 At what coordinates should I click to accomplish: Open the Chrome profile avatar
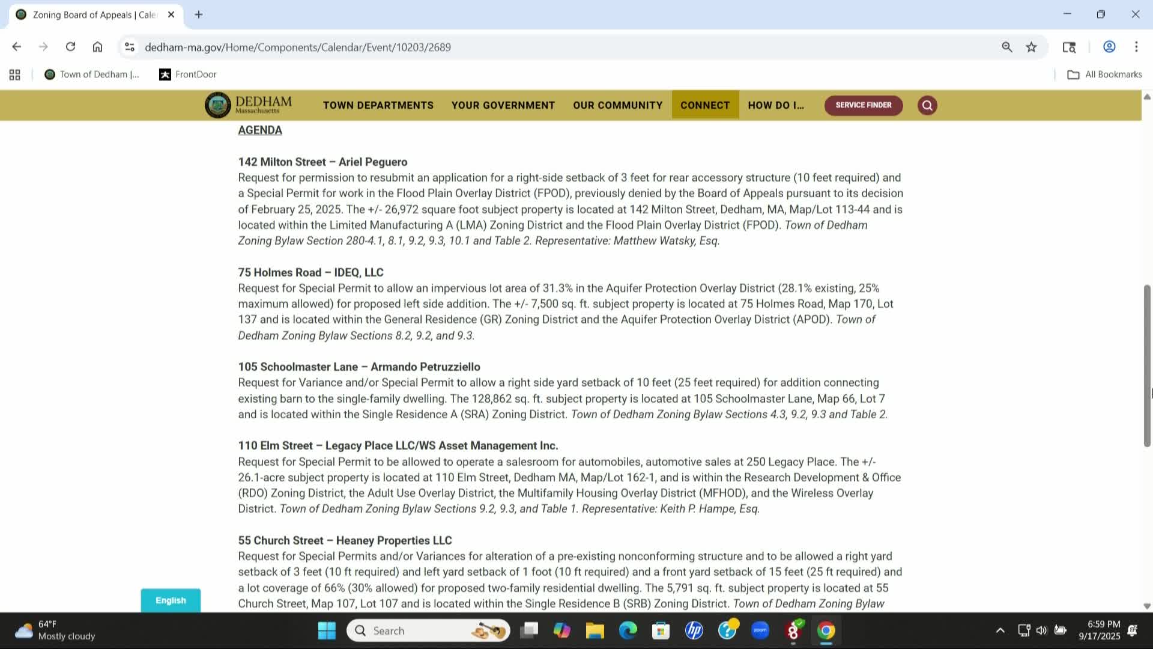pyautogui.click(x=1109, y=47)
